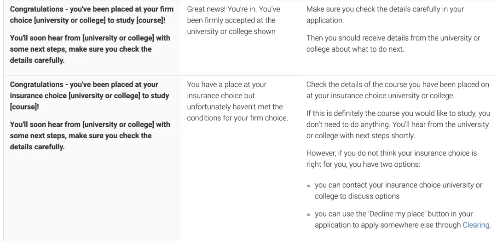
Task: Click the insurance choice congratulations heading
Action: pos(89,95)
